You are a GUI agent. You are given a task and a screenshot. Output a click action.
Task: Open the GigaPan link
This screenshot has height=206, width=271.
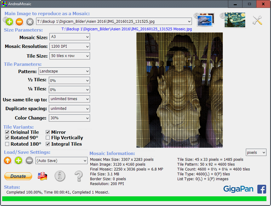click(238, 189)
